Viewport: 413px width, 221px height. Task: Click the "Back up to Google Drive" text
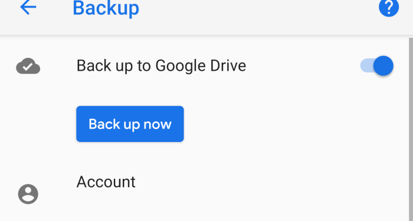tap(161, 66)
